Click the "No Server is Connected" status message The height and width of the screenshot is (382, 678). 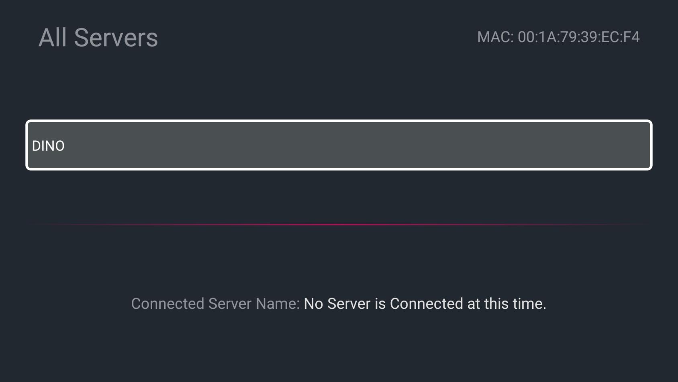[x=425, y=304]
